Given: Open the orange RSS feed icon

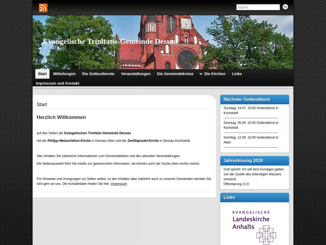Looking at the screenshot, I should coord(43,8).
